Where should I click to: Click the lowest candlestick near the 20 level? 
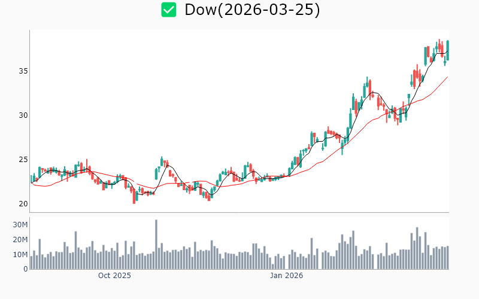[x=134, y=197]
